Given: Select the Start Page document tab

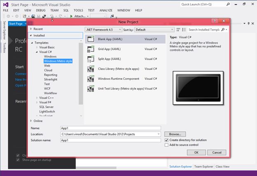Looking at the screenshot, I should 16,24.
